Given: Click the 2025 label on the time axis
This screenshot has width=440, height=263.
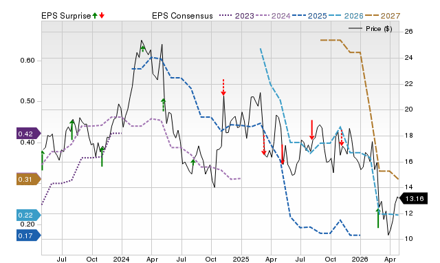Looking at the screenshot, I should click(x=241, y=259).
